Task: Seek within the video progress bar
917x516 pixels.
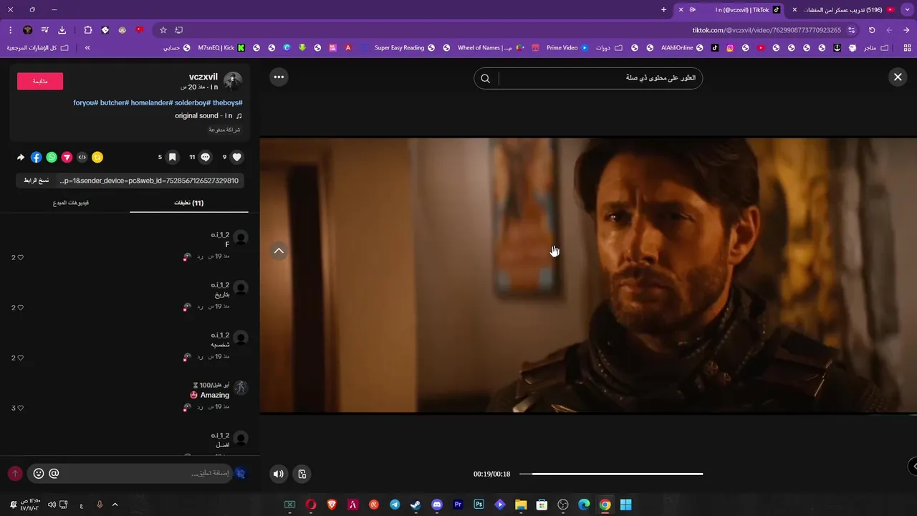Action: pyautogui.click(x=611, y=474)
